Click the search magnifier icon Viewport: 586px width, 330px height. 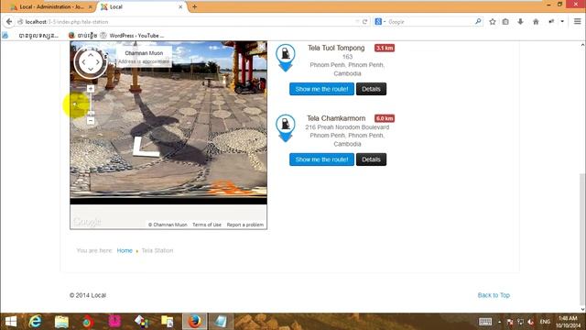[478, 22]
